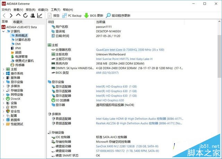Open the 报告(R) menu
Viewport: 222px width, 159px height.
(x=31, y=10)
